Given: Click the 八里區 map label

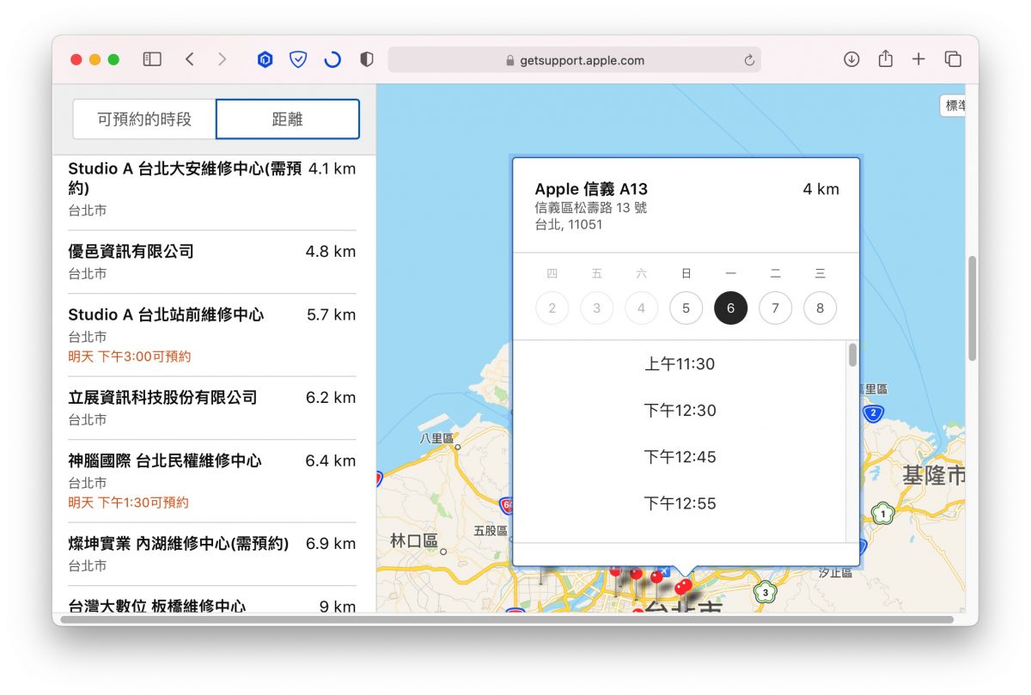Looking at the screenshot, I should click(x=436, y=438).
